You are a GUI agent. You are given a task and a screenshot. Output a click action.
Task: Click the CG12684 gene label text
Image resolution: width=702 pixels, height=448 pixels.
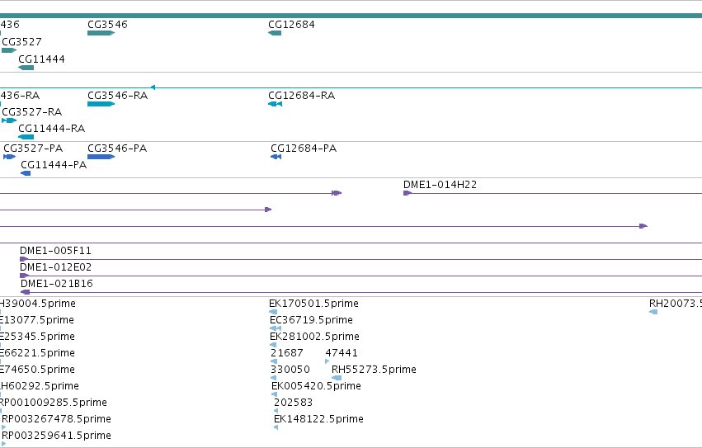coord(291,25)
